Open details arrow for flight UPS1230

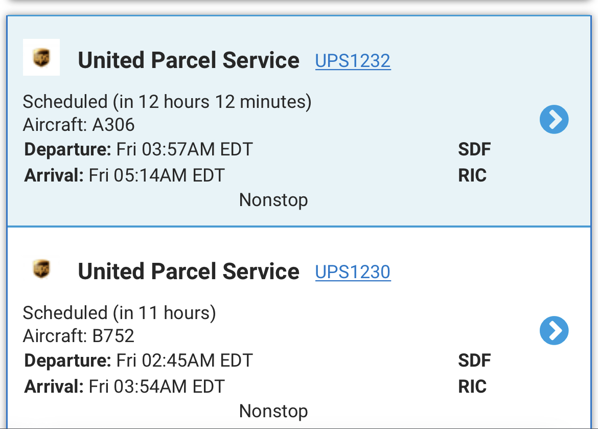pyautogui.click(x=554, y=330)
